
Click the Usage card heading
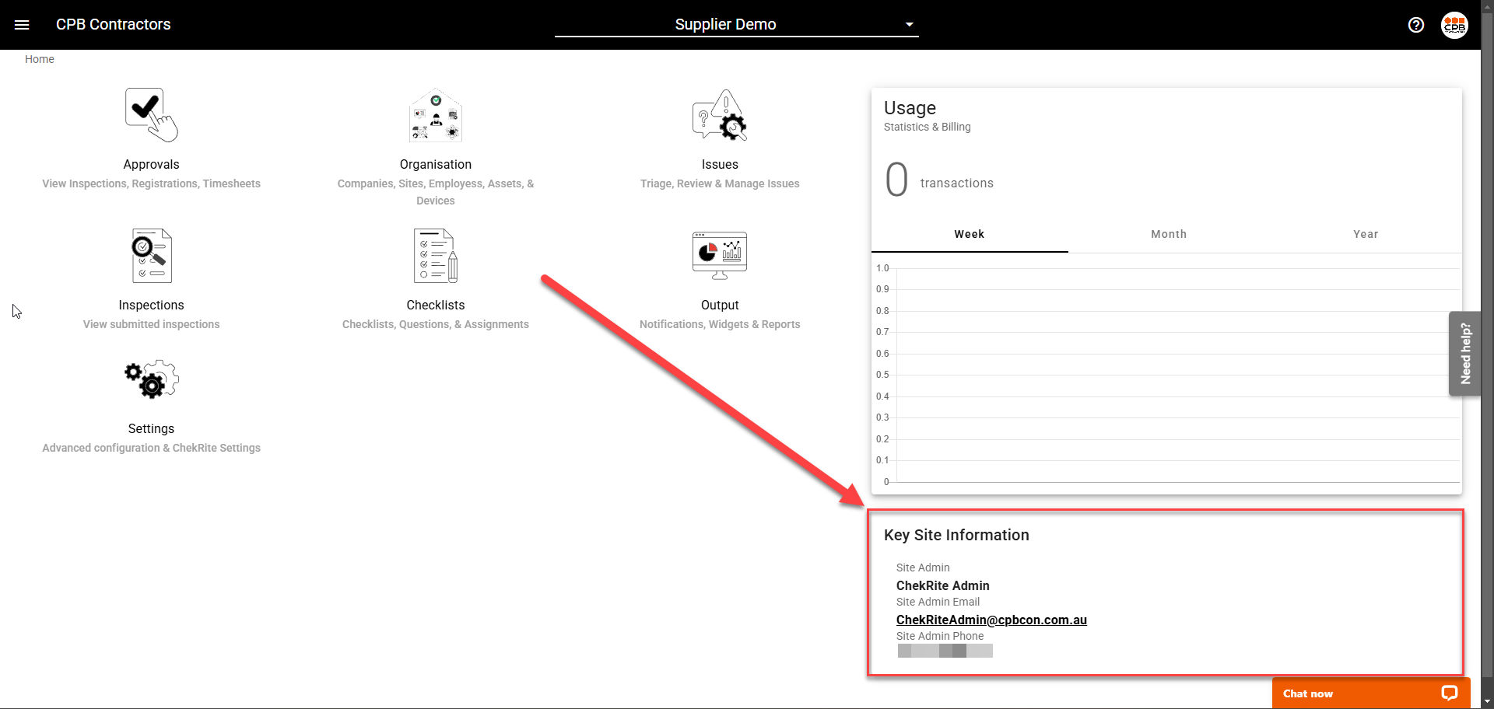pos(910,108)
